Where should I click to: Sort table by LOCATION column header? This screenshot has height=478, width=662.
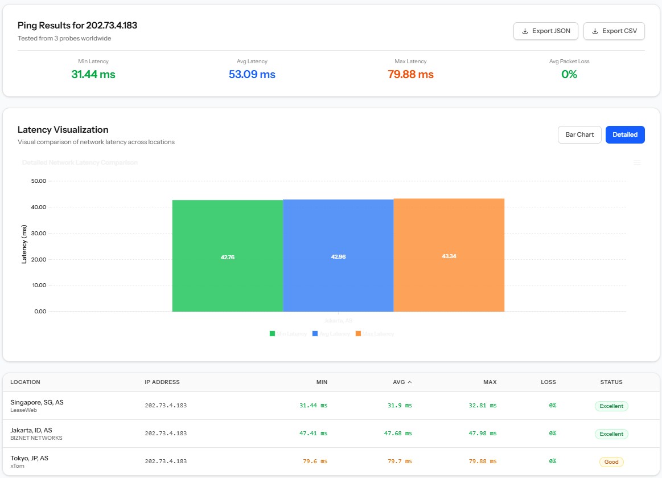click(x=26, y=382)
